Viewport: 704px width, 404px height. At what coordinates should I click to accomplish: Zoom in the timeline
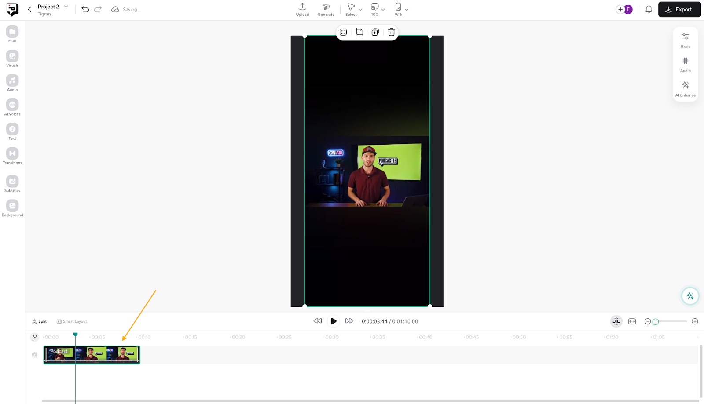pos(695,321)
